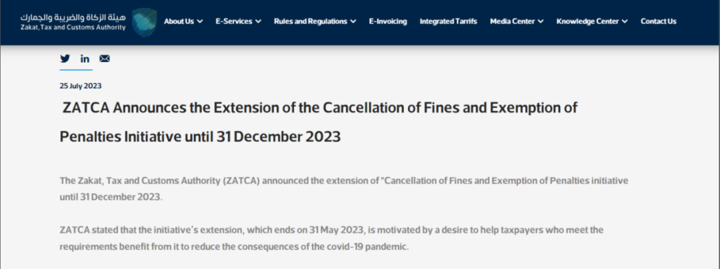Click the article headline about ZATCA extension
The image size is (720, 269).
pyautogui.click(x=318, y=122)
